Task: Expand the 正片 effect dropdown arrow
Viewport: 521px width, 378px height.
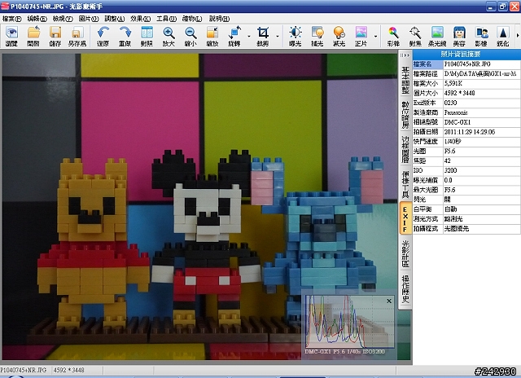Action: 375,36
